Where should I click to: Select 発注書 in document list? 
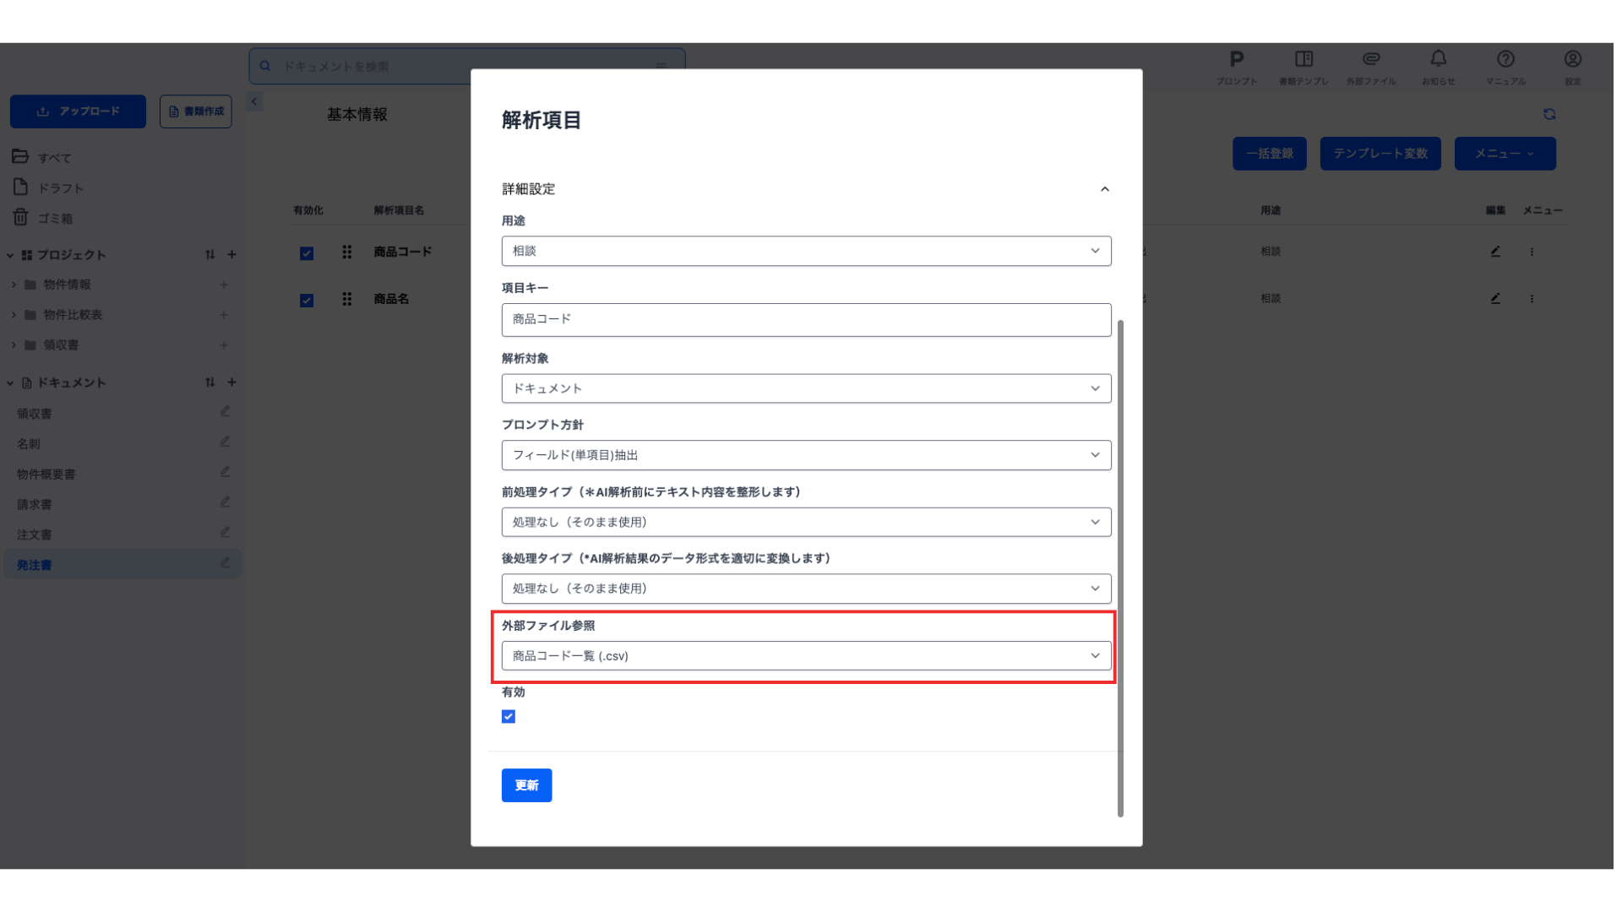click(x=35, y=565)
